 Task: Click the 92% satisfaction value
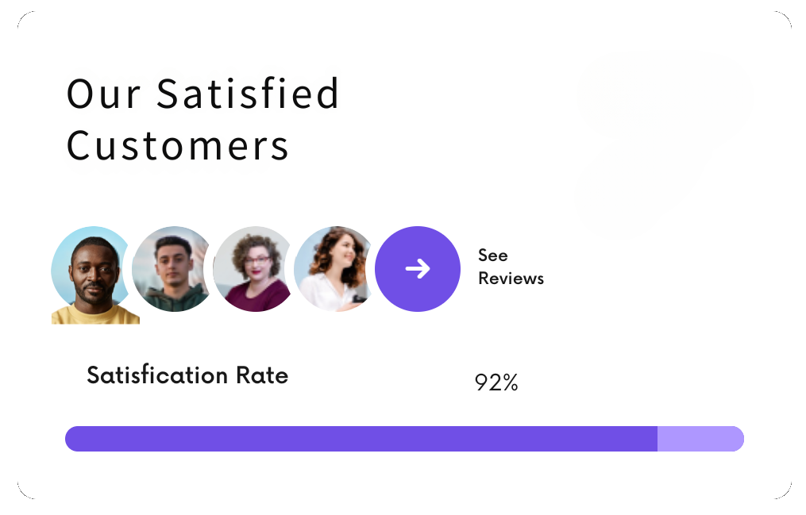point(496,382)
